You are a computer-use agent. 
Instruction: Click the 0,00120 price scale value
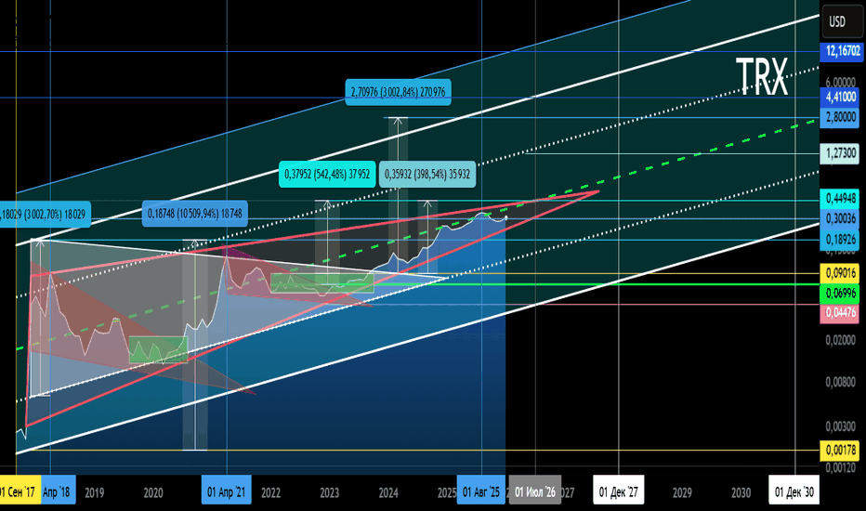[841, 468]
